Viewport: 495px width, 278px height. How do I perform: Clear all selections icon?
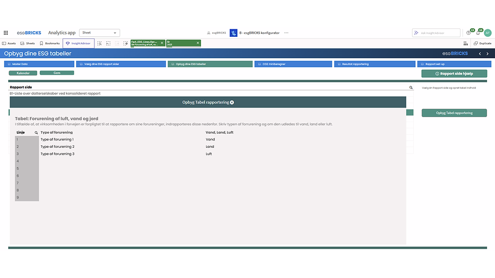tap(125, 43)
